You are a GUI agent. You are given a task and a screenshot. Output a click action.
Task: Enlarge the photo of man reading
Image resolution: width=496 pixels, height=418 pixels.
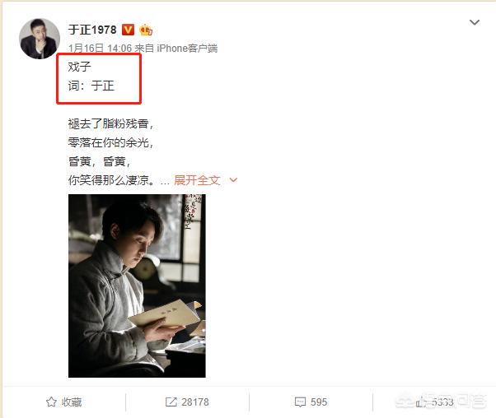pos(137,286)
